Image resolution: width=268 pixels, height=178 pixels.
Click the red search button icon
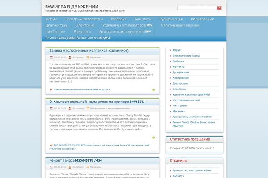point(219,8)
